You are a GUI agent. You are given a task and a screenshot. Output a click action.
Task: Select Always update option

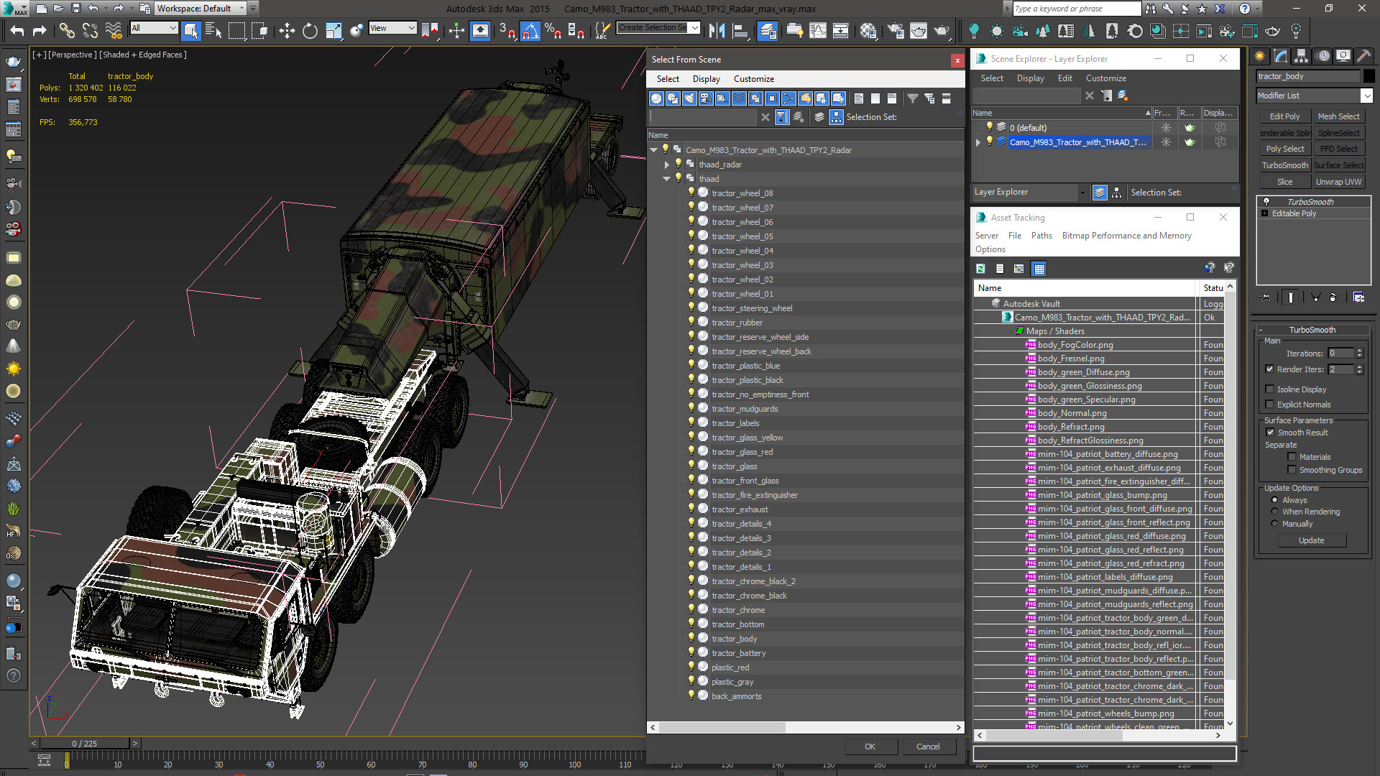[x=1275, y=500]
